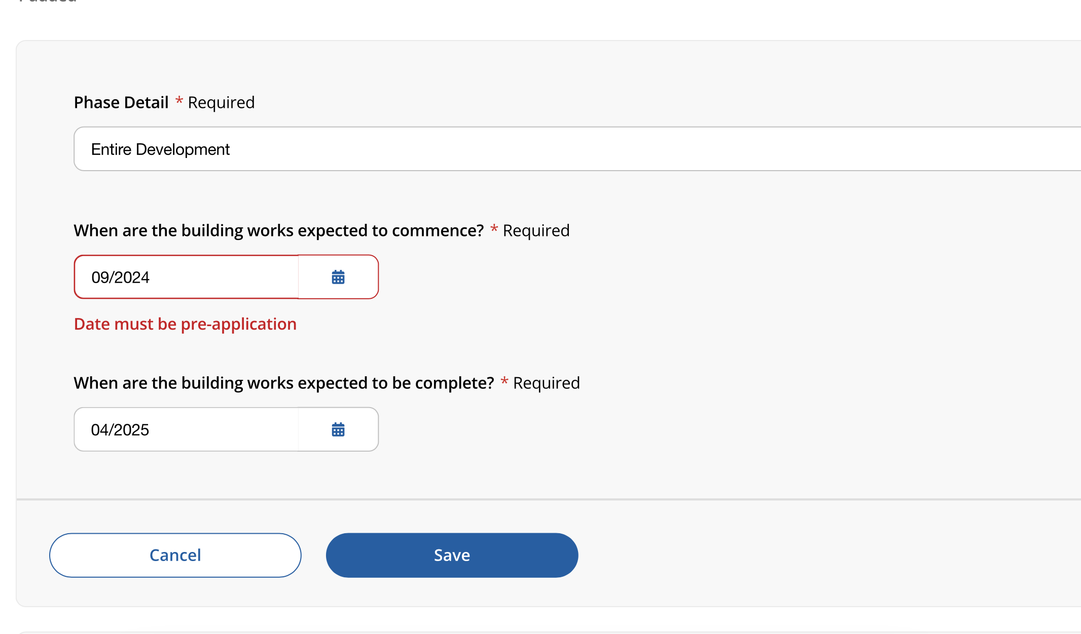
Task: Click the cut-off heading text at the top
Action: point(48,2)
